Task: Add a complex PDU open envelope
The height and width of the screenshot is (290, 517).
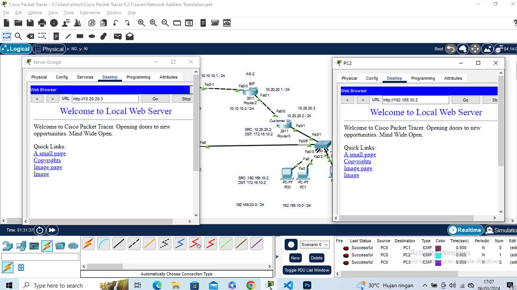Action: coord(130,36)
